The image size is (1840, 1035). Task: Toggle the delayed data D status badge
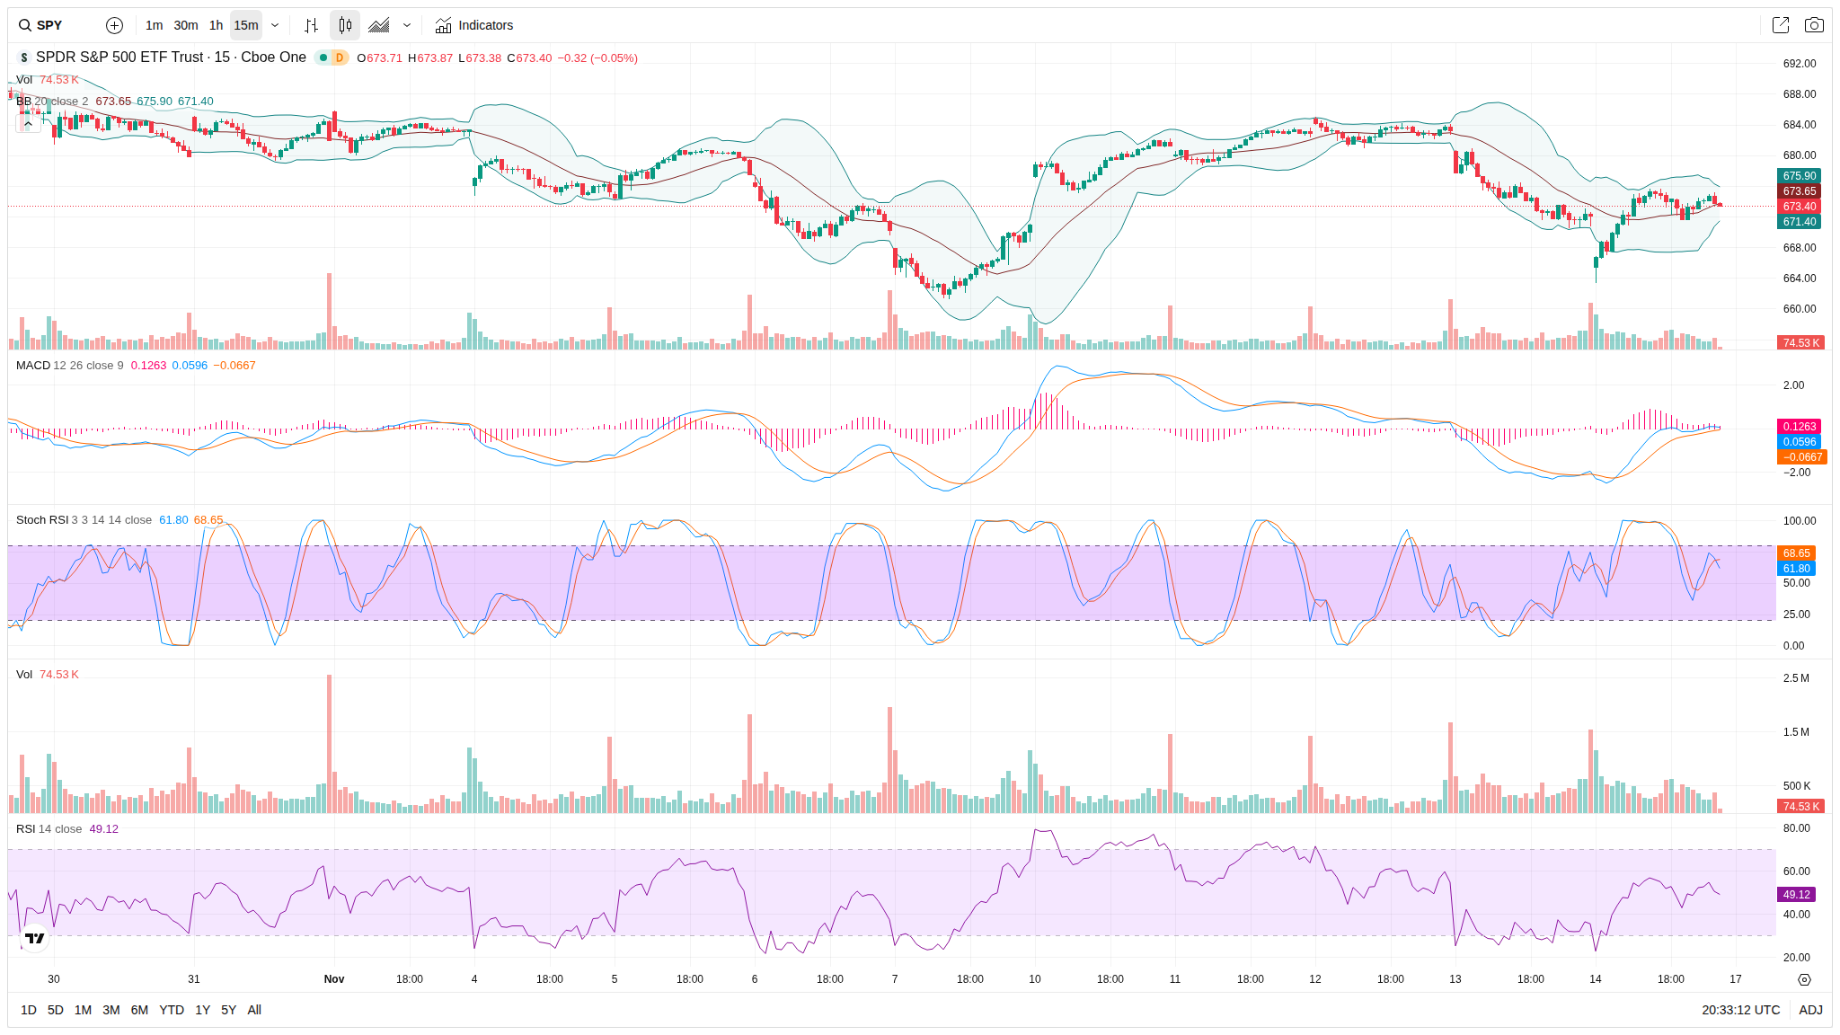tap(339, 57)
